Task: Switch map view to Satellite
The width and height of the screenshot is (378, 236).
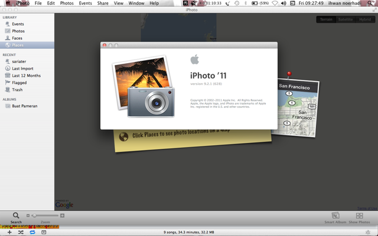Action: pyautogui.click(x=346, y=19)
